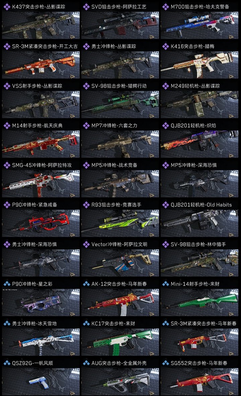Screen dimensions: 241x396
Task: Click the purple rarity icon beside SVD狙击步枪-阿萨拉工艺
Action: click(x=86, y=7)
